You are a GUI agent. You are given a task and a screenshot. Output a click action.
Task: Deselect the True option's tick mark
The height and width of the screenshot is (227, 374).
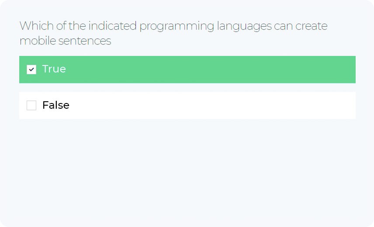[31, 69]
